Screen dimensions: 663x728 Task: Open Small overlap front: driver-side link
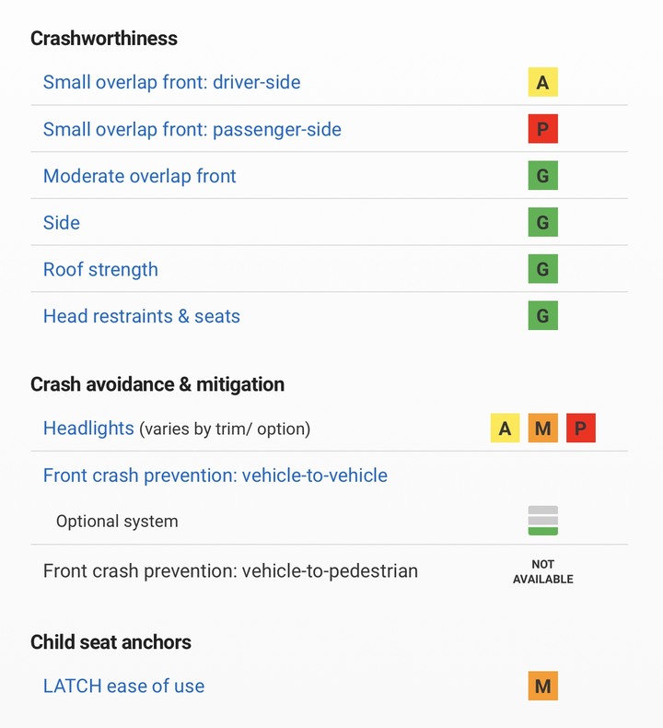(x=171, y=82)
